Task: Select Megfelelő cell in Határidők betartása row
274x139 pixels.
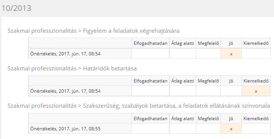Action: point(208,91)
